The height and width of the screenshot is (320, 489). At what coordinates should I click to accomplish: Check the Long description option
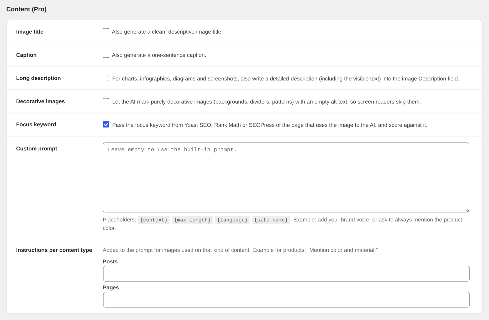(x=106, y=78)
